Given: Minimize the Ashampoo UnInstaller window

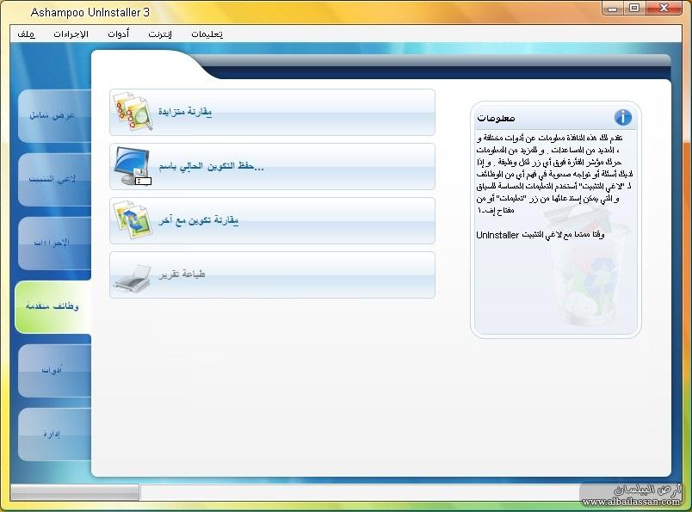Looking at the screenshot, I should 612,9.
